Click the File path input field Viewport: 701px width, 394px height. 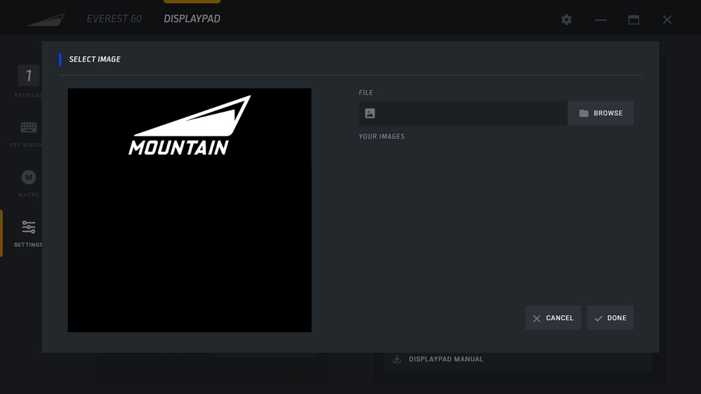click(463, 113)
